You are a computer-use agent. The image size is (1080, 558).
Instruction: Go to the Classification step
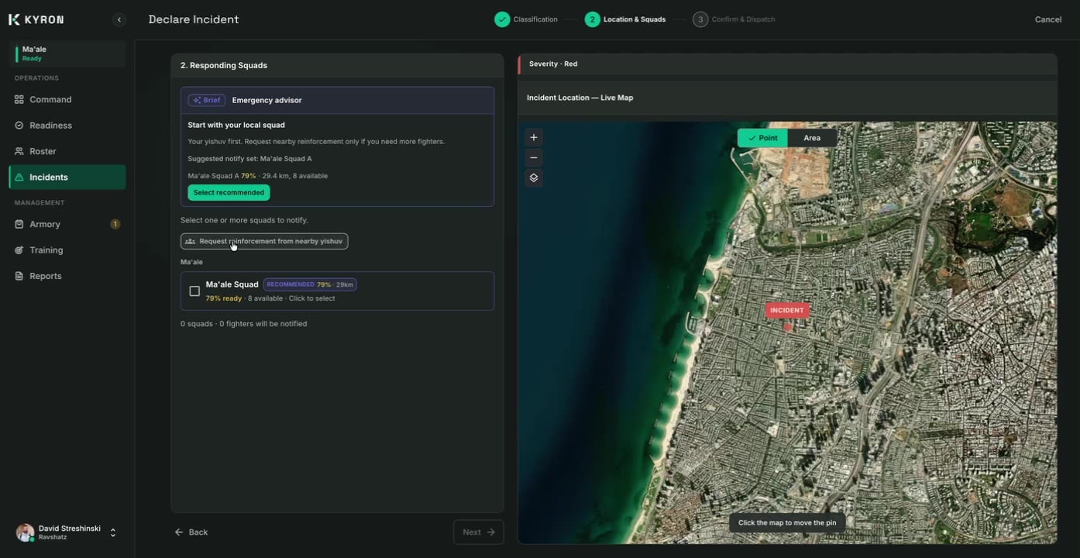click(526, 19)
